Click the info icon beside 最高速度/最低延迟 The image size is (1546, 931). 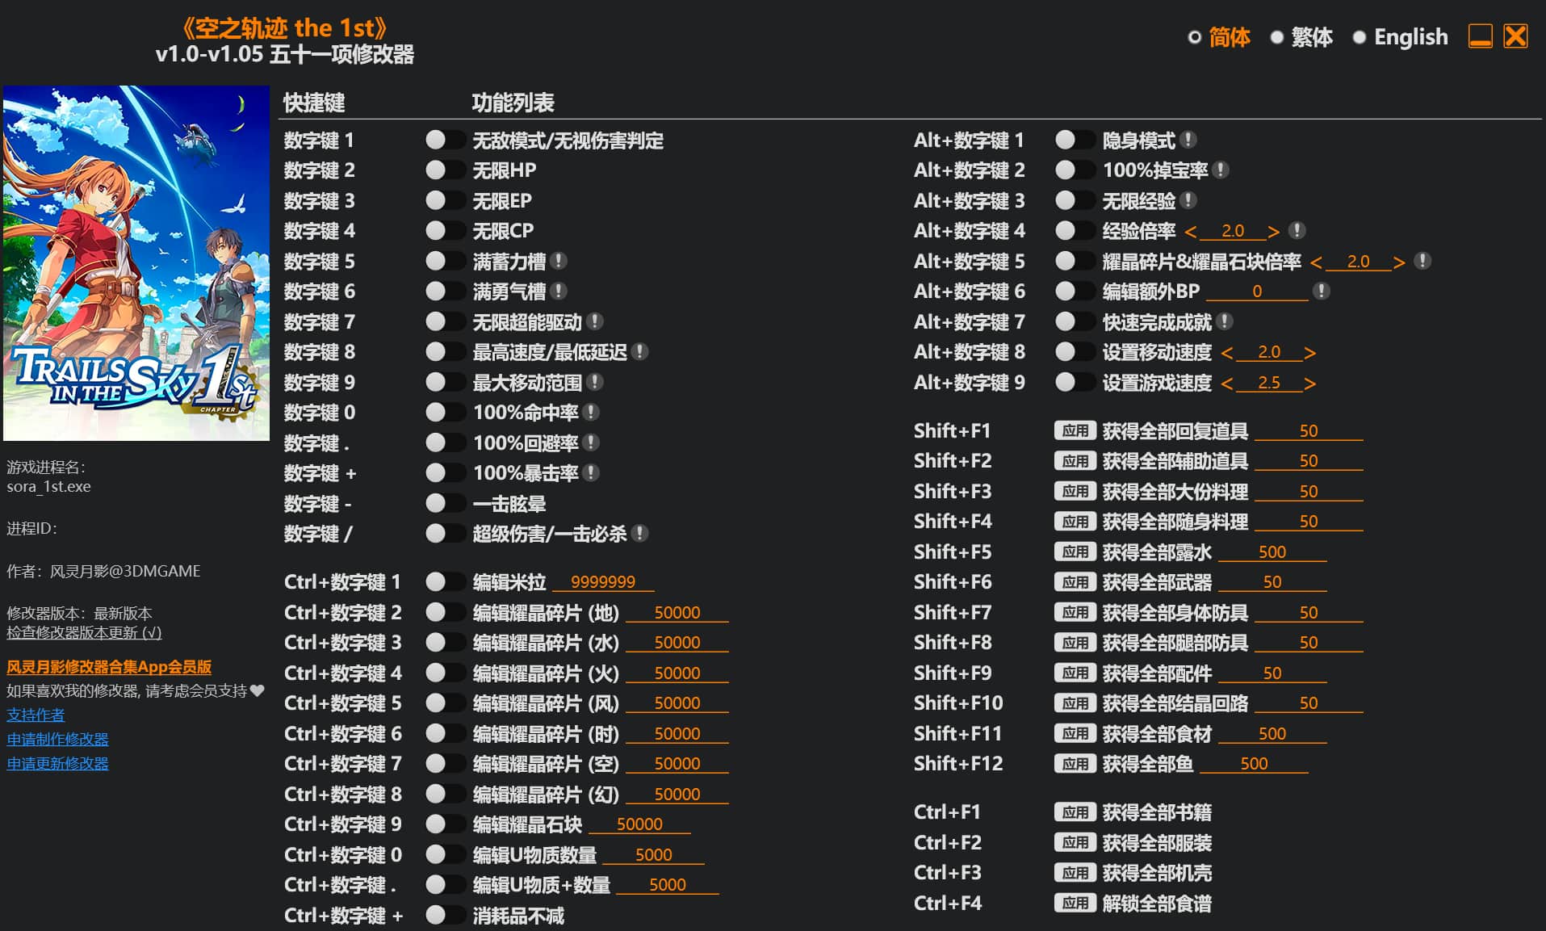pyautogui.click(x=640, y=351)
